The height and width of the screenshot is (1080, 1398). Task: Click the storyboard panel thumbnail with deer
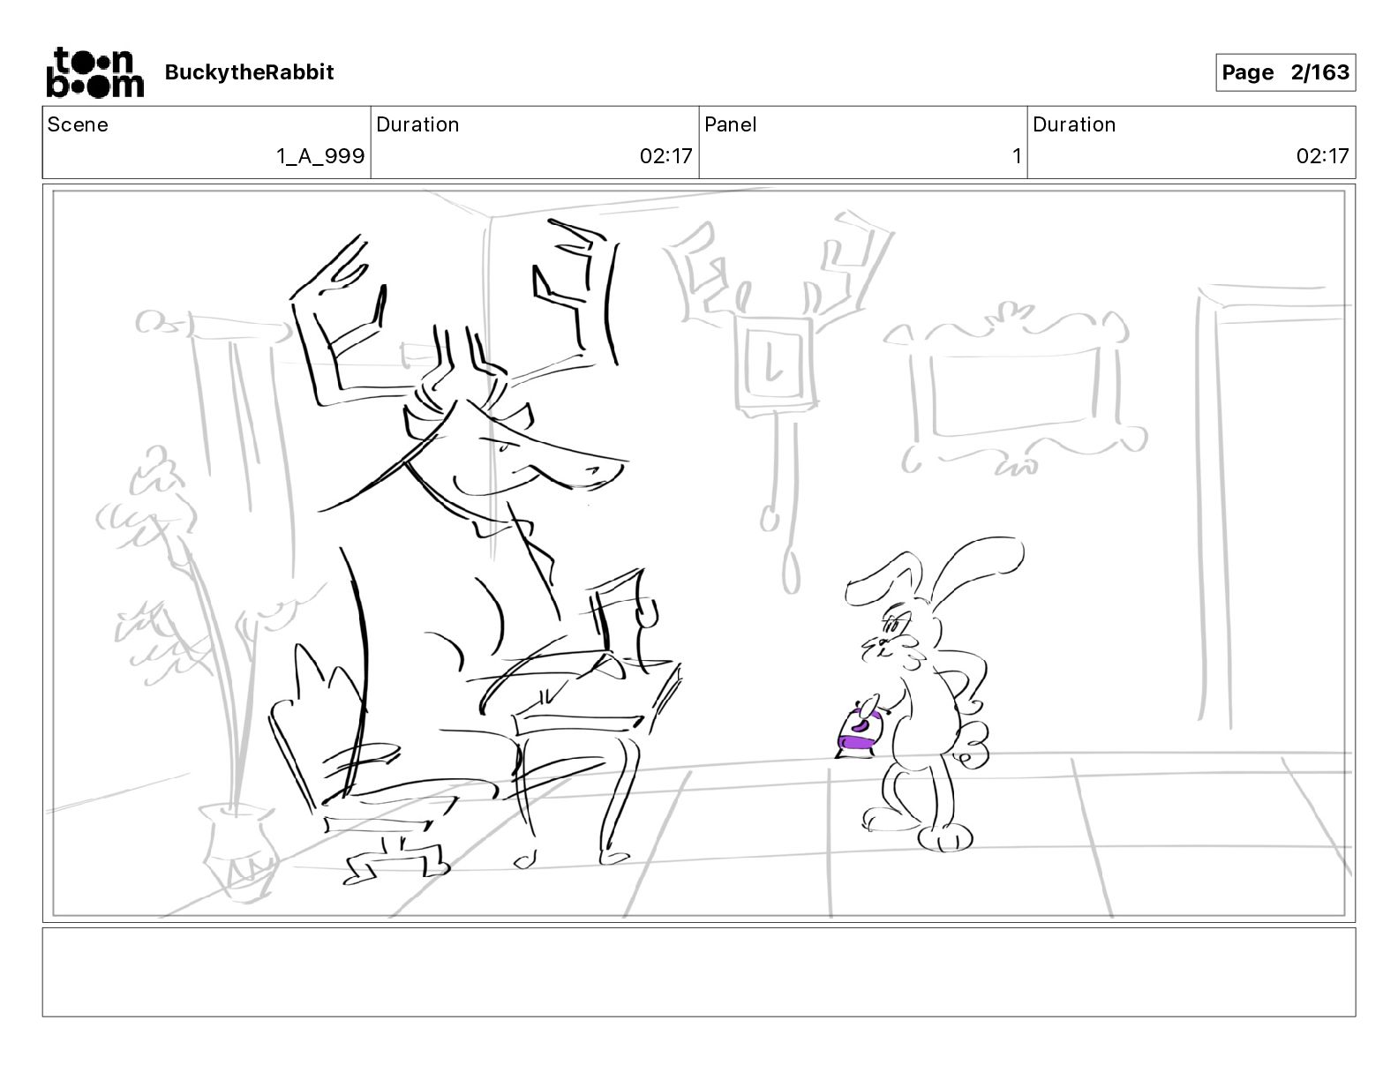(x=698, y=553)
